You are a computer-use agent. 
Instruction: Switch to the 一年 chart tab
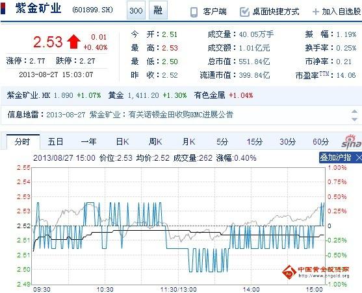(88, 142)
